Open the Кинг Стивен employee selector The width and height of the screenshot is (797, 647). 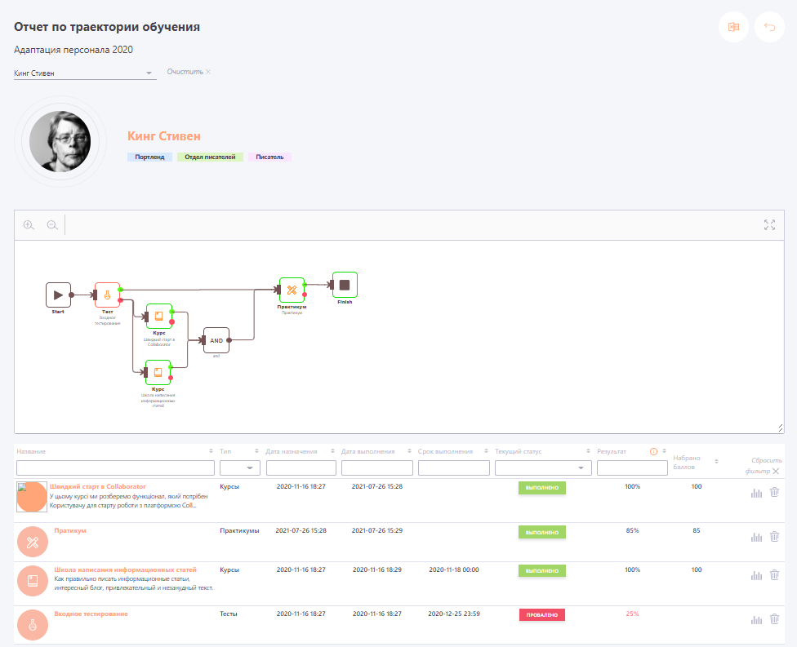tap(82, 73)
